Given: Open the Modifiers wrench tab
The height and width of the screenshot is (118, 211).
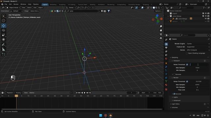Looking at the screenshot, I should point(166,67).
